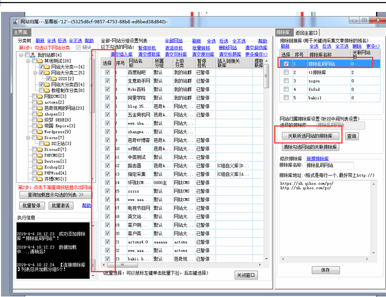Viewport: 386px width, 297px height.
Task: Click inside the 排除库地址 text area
Action: [325, 218]
